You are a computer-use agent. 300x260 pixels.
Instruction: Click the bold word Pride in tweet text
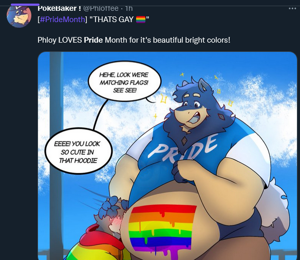pyautogui.click(x=93, y=40)
